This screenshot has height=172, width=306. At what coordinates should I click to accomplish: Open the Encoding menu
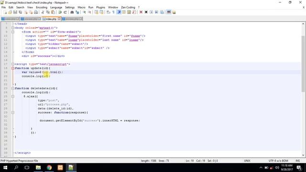[42, 7]
